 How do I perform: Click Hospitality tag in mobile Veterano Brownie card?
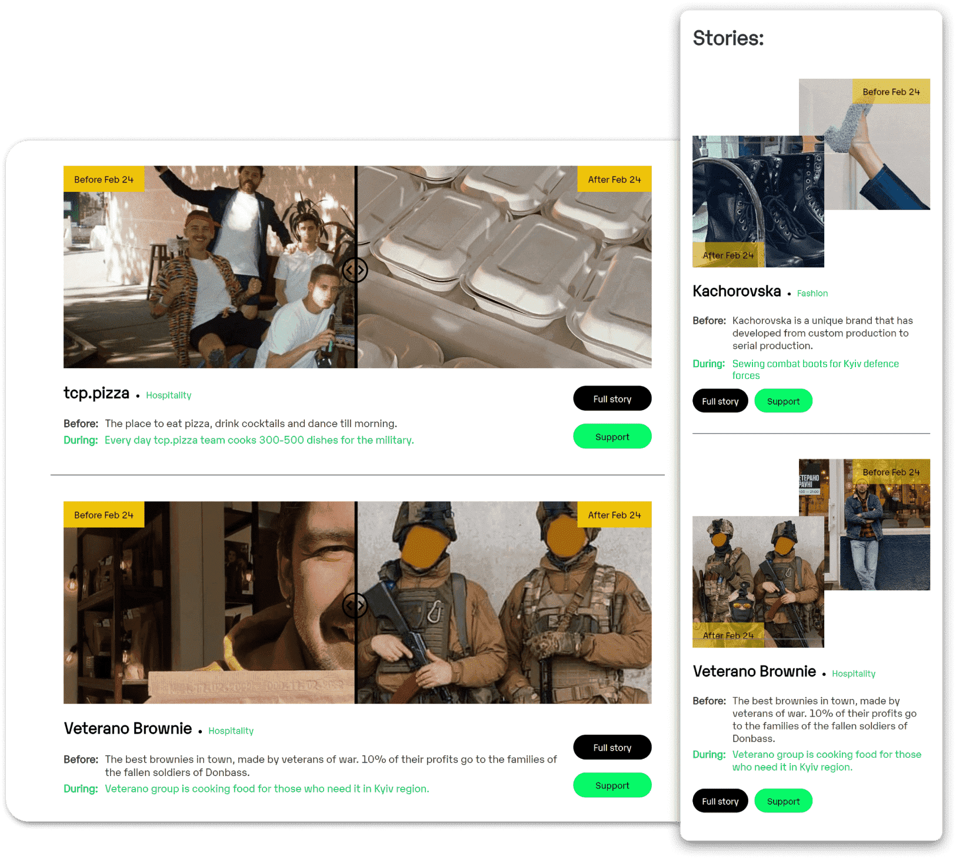pos(854,674)
